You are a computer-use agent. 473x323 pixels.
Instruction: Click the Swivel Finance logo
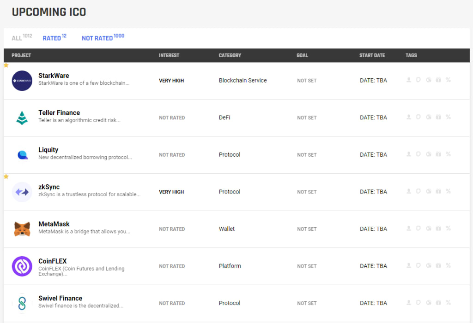pyautogui.click(x=22, y=304)
